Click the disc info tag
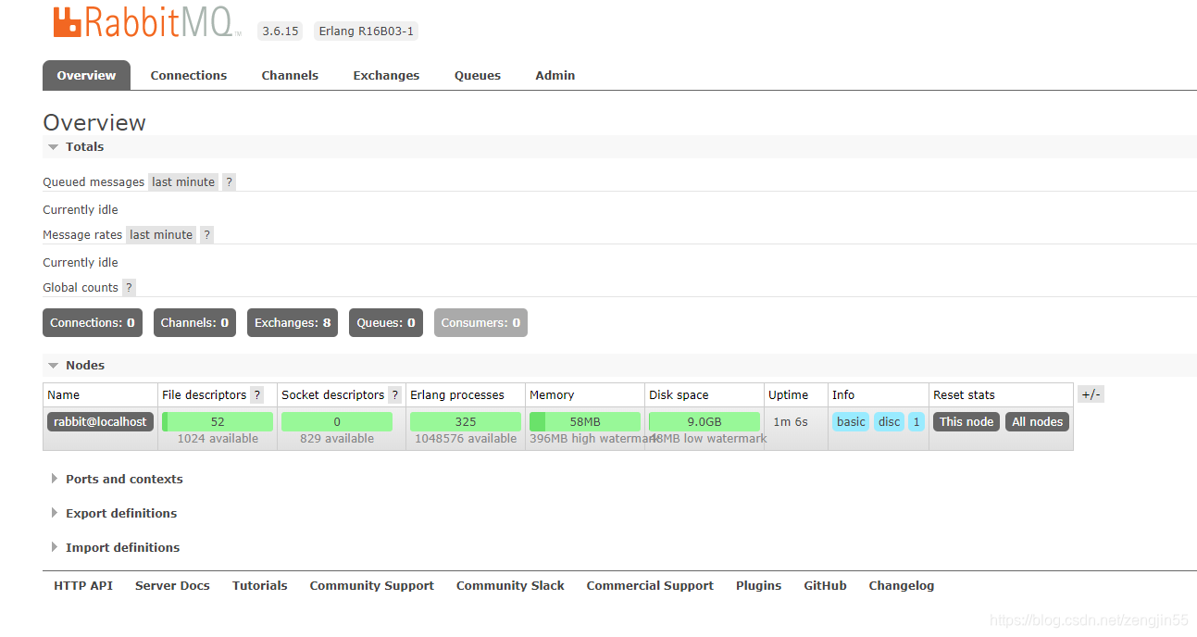The image size is (1197, 637). tap(890, 422)
